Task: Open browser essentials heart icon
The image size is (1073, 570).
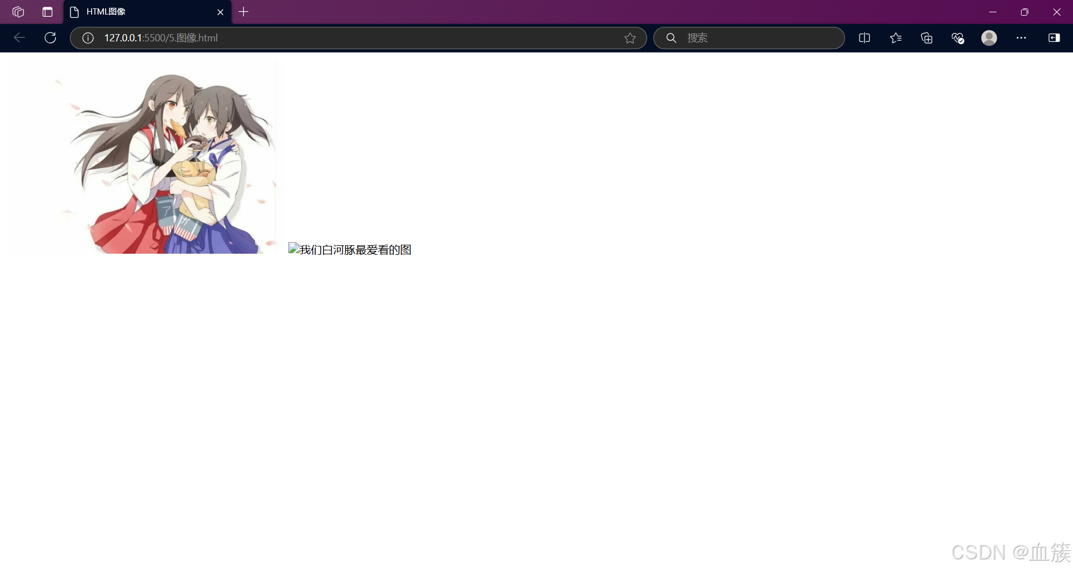Action: click(958, 38)
